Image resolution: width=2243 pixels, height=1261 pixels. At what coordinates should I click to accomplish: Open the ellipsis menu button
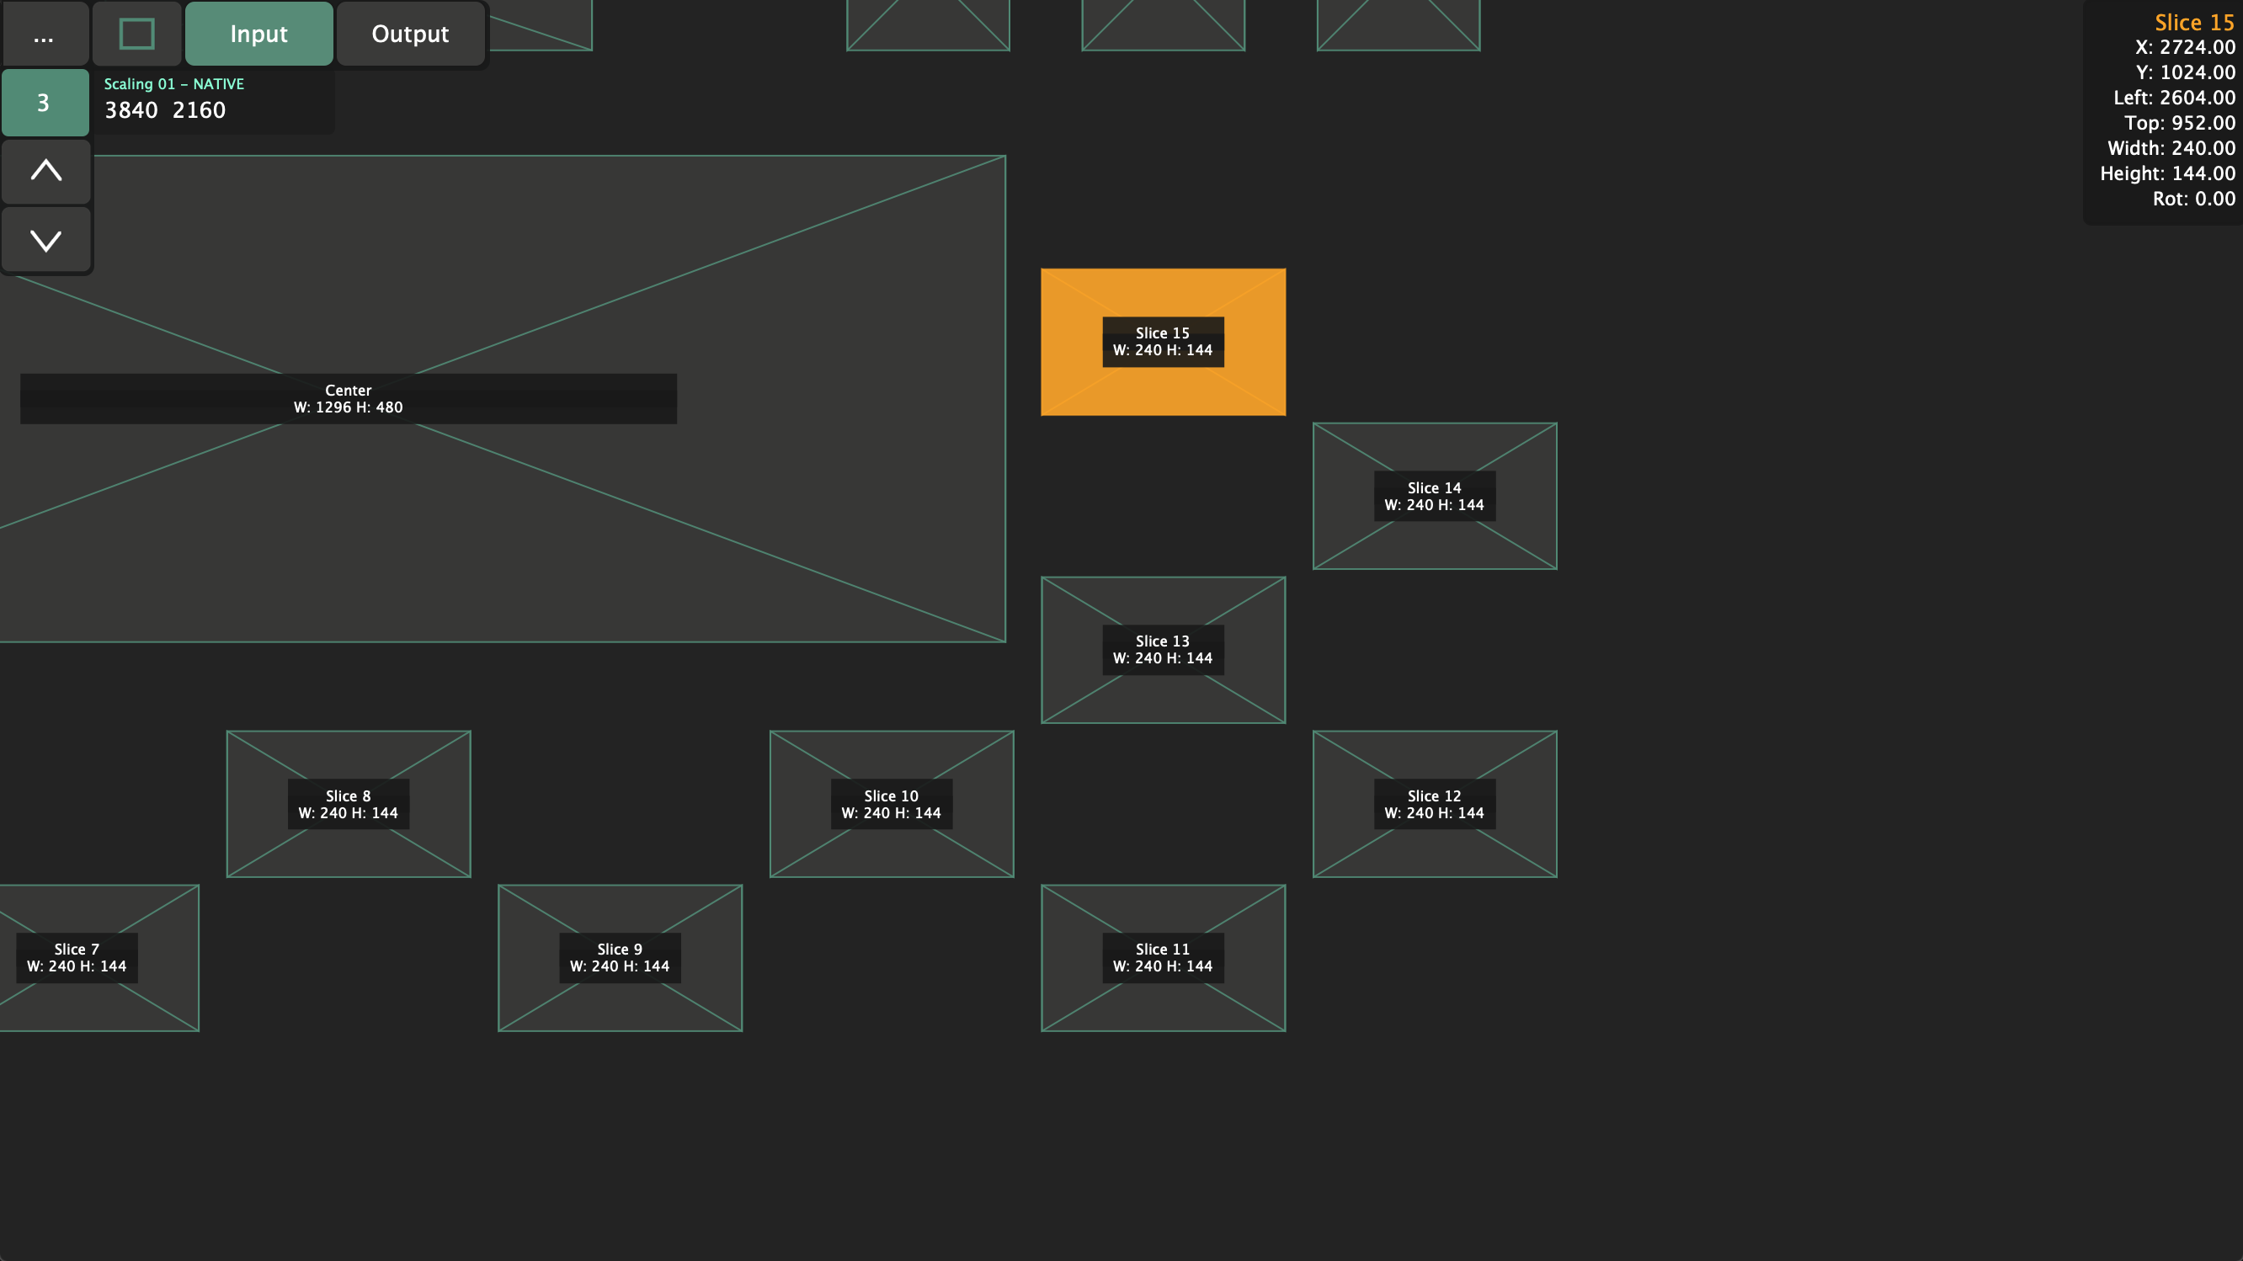point(45,34)
